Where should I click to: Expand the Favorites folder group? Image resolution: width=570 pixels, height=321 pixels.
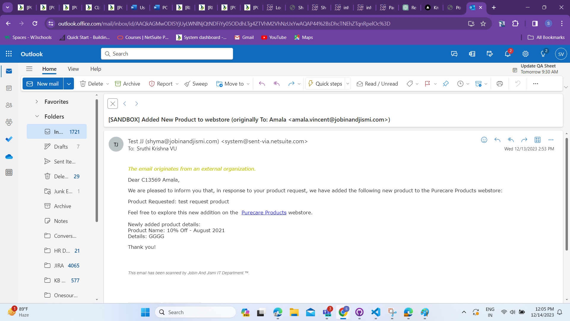(x=37, y=102)
